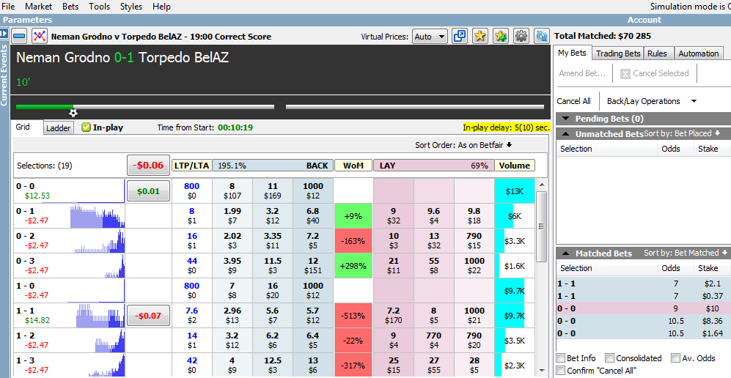
Task: Click the 0 - 1 price history chart
Action: 98,216
